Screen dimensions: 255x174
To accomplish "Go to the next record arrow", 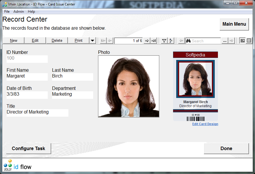I will coord(147,41).
